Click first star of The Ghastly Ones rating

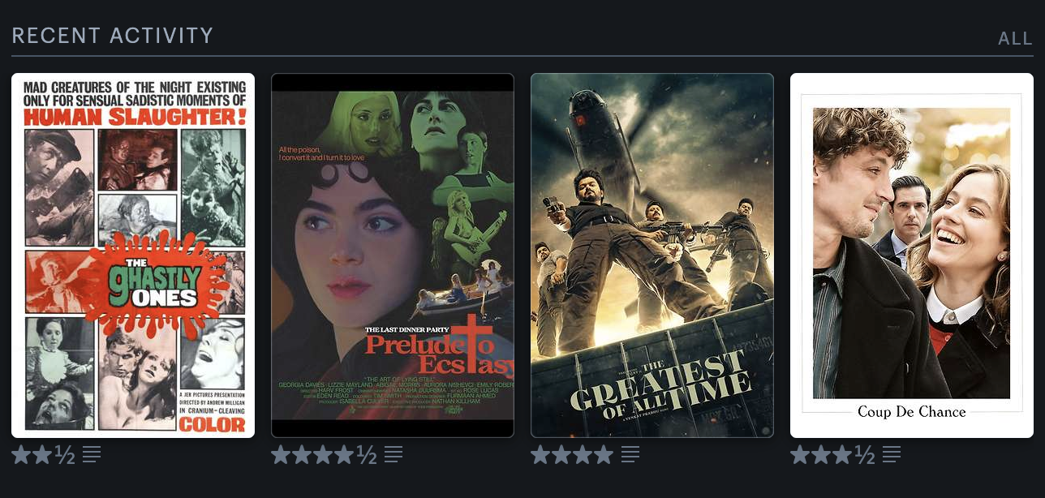point(22,455)
